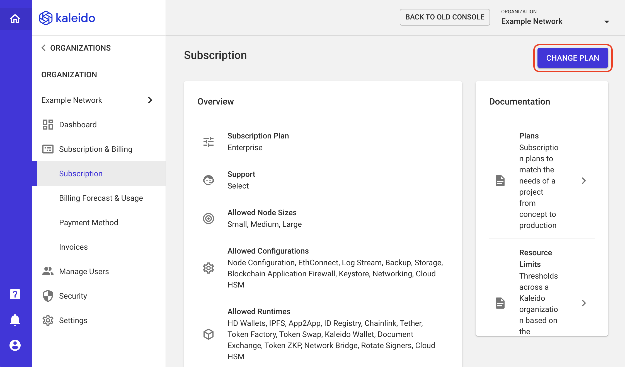Screen dimensions: 625x367
Task: Open Subscription & Billing menu item
Action: (99, 149)
